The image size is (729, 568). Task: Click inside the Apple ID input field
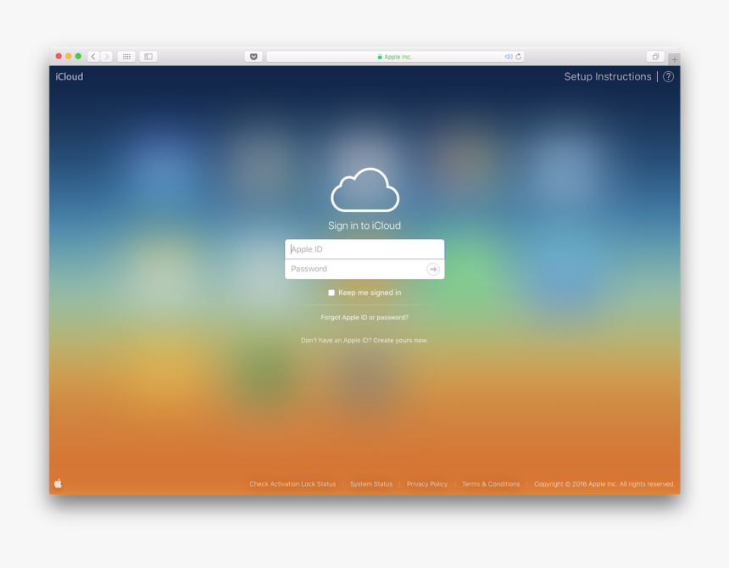(x=364, y=248)
